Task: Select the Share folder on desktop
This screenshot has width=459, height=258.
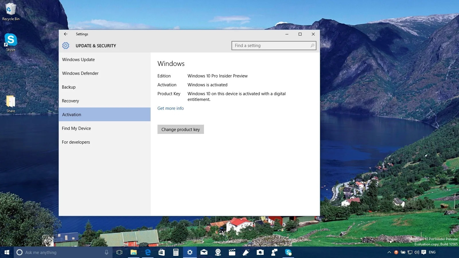Action: (x=11, y=104)
